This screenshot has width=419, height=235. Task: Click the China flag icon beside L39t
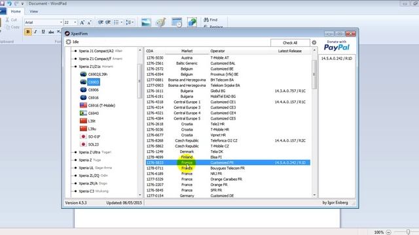point(83,121)
